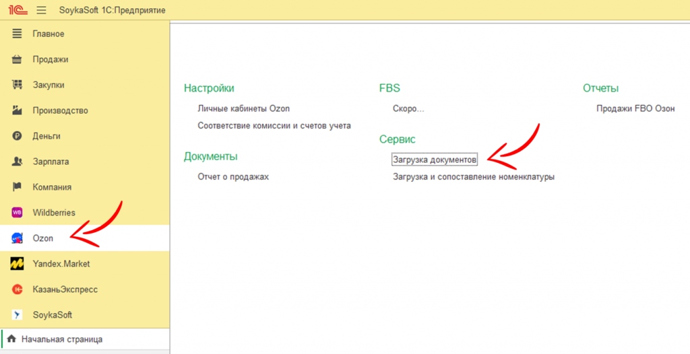Click the Yandex.Market logo icon
The height and width of the screenshot is (354, 690).
tap(18, 264)
